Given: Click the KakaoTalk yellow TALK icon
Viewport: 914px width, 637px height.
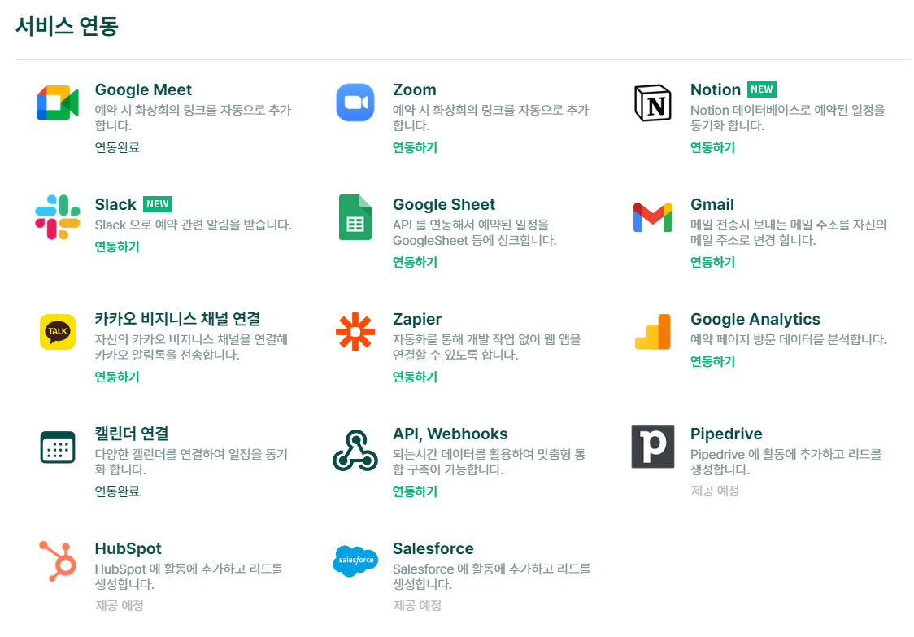Looking at the screenshot, I should (x=58, y=331).
